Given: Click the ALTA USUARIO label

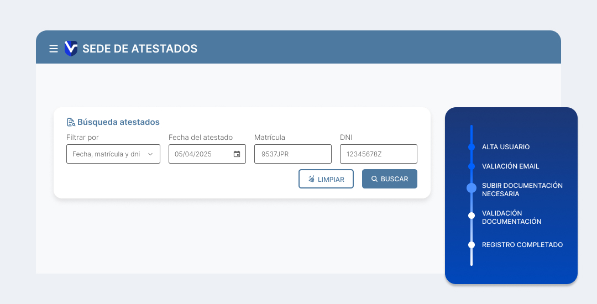Looking at the screenshot, I should (506, 147).
